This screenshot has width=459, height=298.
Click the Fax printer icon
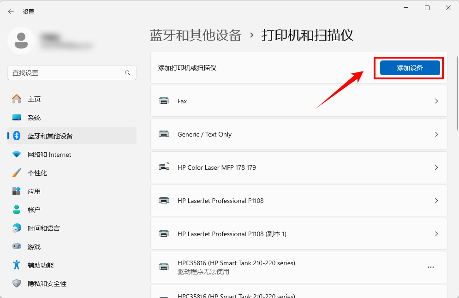(164, 101)
